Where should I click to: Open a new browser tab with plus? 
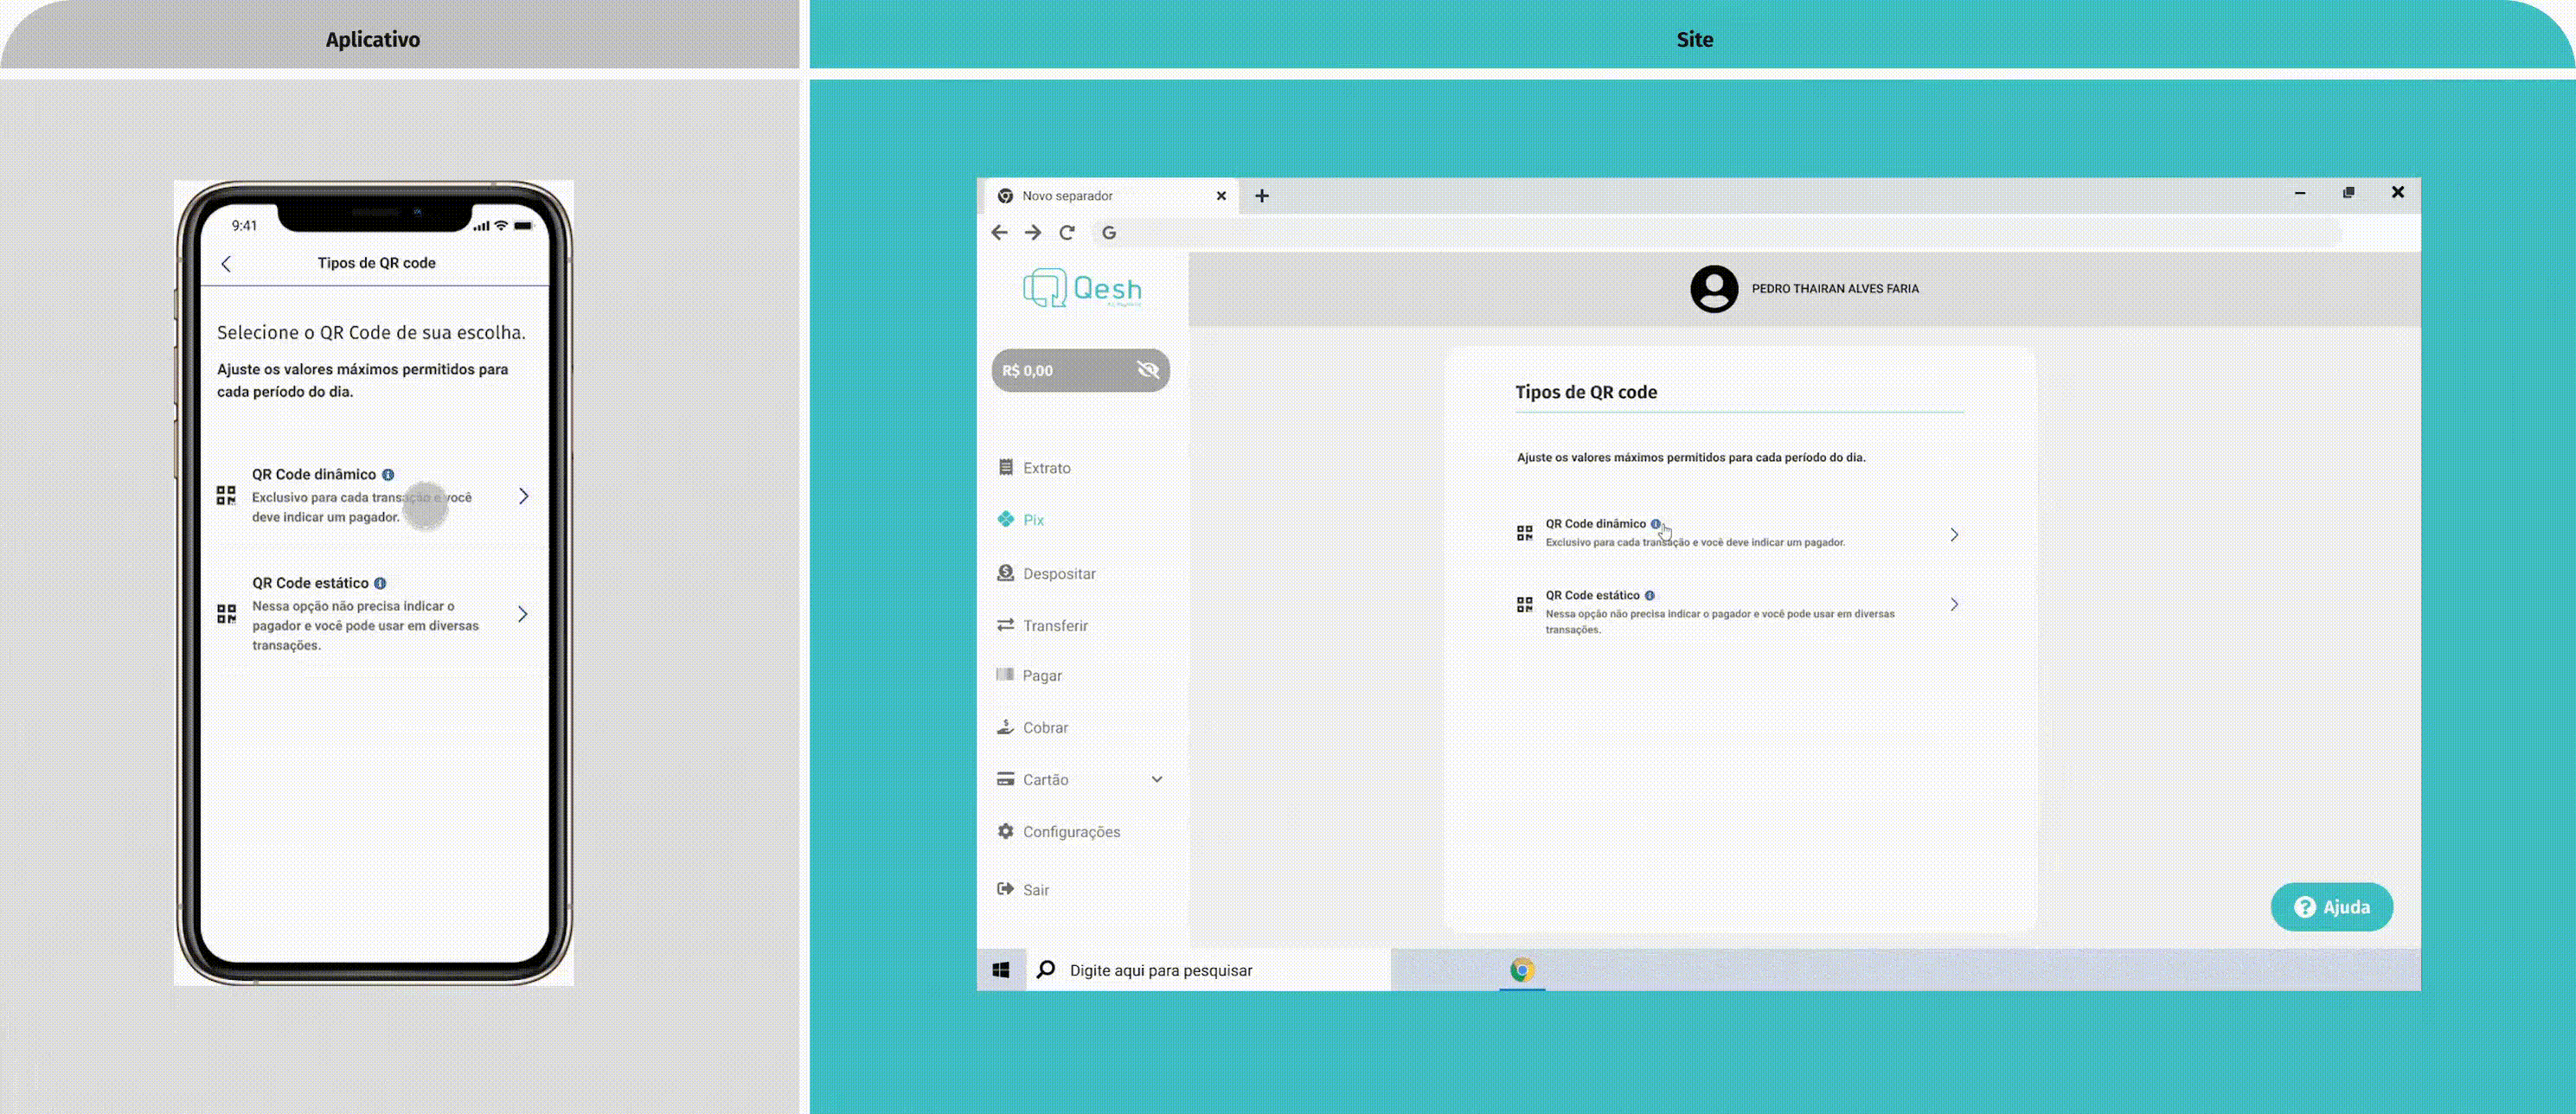pos(1261,196)
